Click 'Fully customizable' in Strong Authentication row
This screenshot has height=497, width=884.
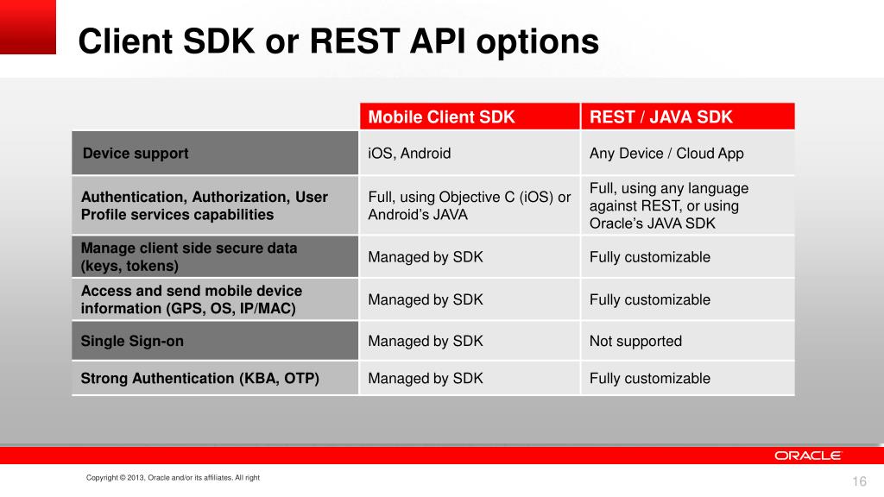click(688, 378)
